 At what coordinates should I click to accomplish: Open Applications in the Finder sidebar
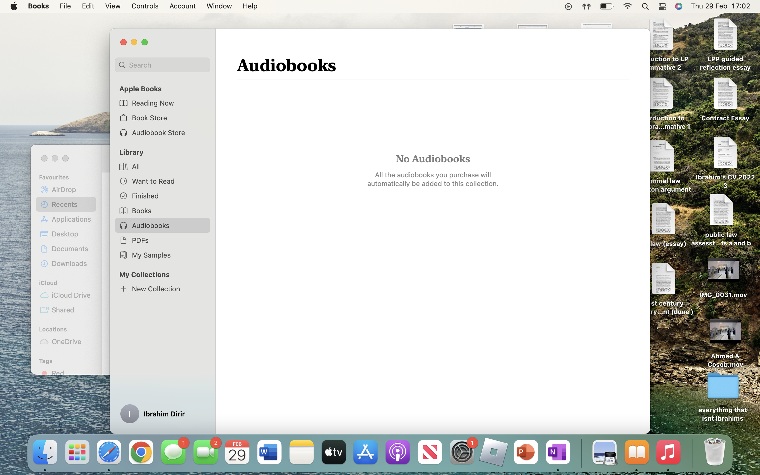(x=66, y=219)
